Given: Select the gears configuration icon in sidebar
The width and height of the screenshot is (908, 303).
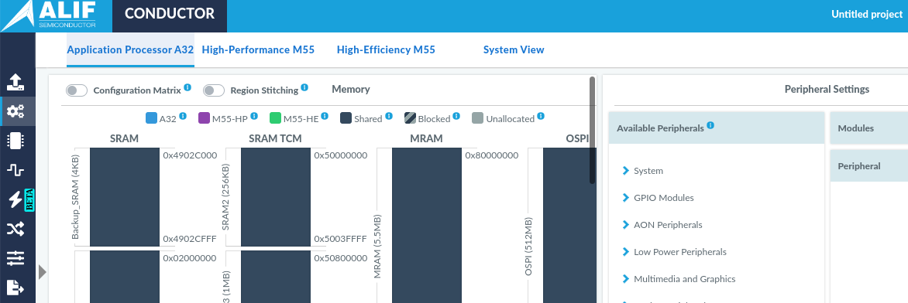Looking at the screenshot, I should click(x=15, y=111).
